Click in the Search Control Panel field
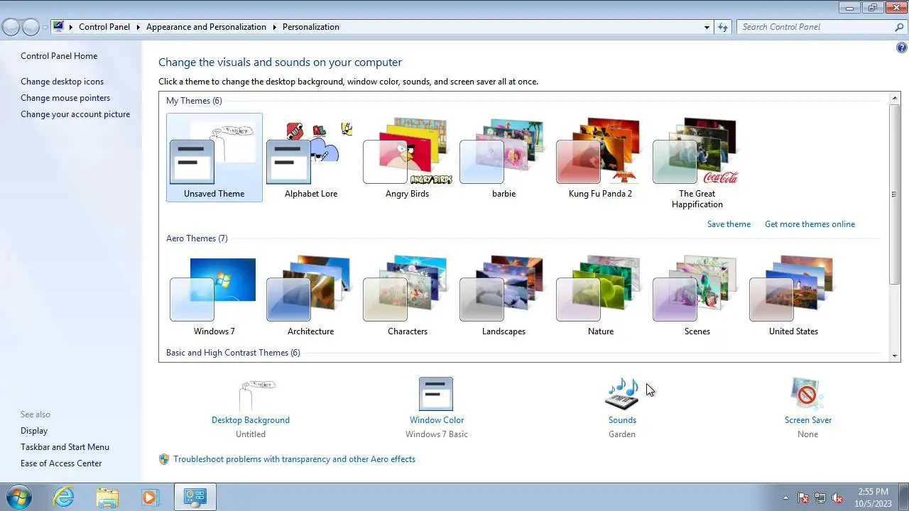The width and height of the screenshot is (909, 511). point(815,27)
